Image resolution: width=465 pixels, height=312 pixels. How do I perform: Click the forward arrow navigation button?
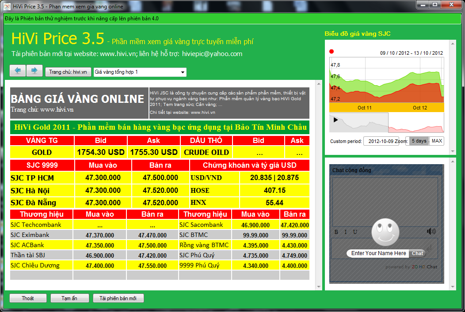click(x=34, y=71)
